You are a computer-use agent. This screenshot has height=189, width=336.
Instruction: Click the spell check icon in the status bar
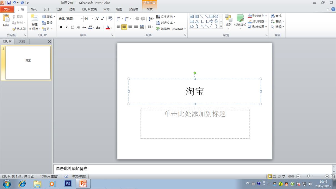(x=66, y=176)
